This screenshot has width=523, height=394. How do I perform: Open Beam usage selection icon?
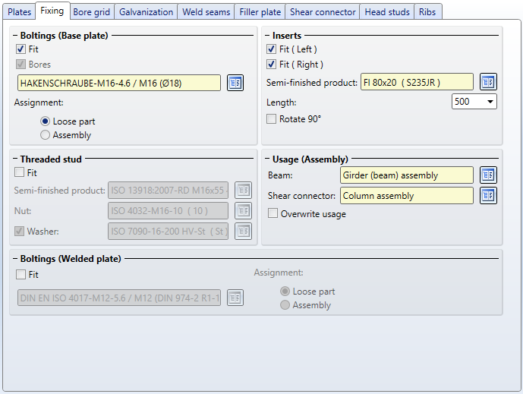pyautogui.click(x=488, y=175)
